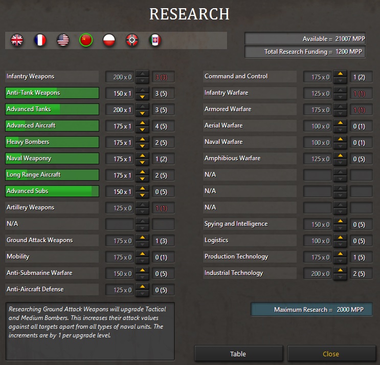Image resolution: width=380 pixels, height=365 pixels.
Task: Select the roundel cross flag icon
Action: (132, 40)
